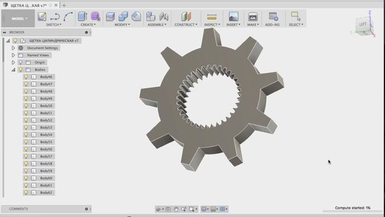385x217 pixels.
Task: Collapse the root component tree node
Action: tap(8, 41)
